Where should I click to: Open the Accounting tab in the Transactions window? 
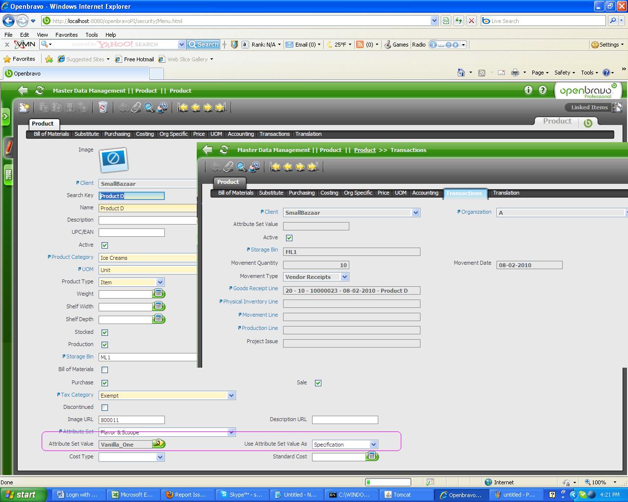tap(425, 193)
